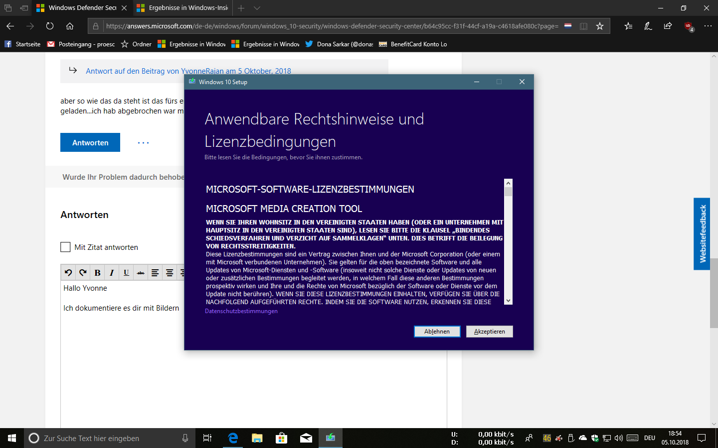Open volume control in tray
The width and height of the screenshot is (718, 448).
point(619,438)
